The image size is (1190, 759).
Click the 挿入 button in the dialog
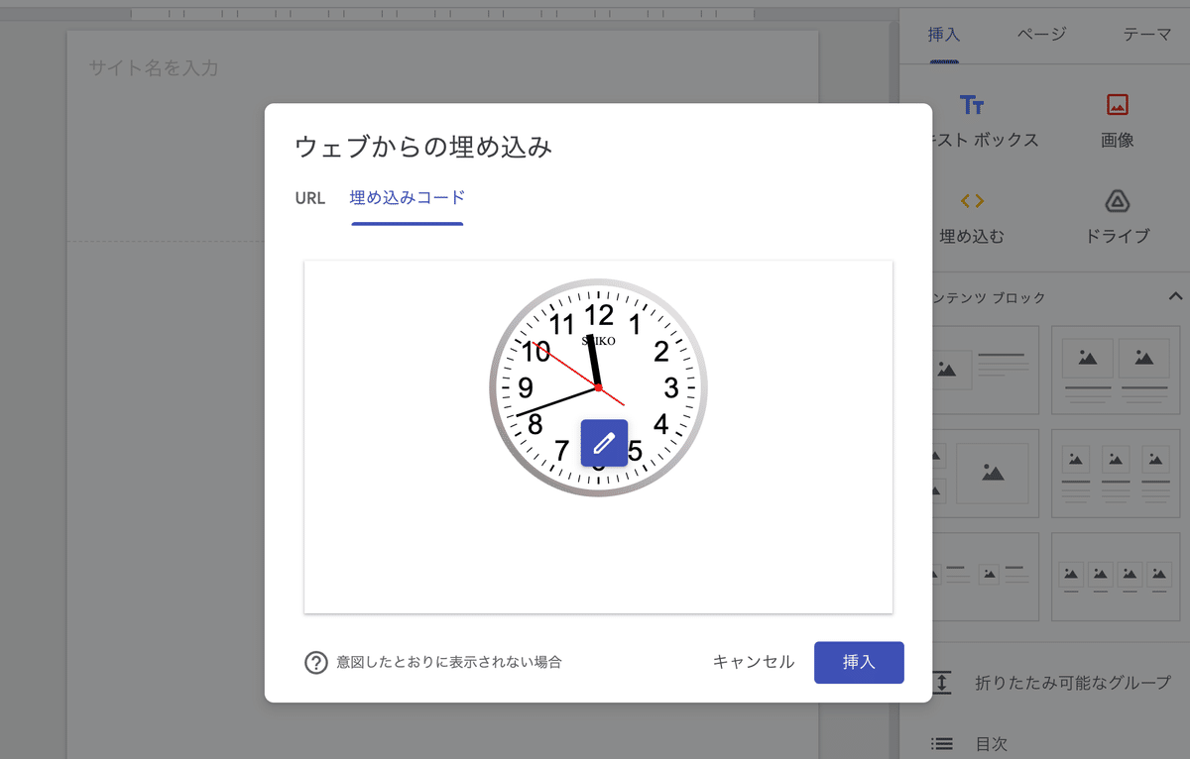tap(859, 662)
